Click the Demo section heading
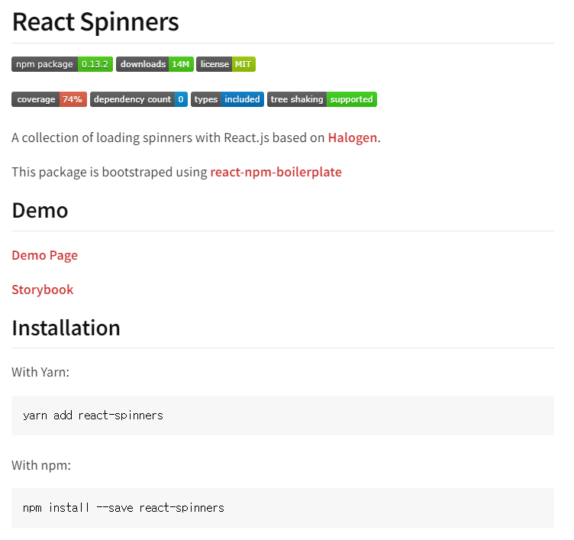Viewport: 574px width, 540px height. 40,211
